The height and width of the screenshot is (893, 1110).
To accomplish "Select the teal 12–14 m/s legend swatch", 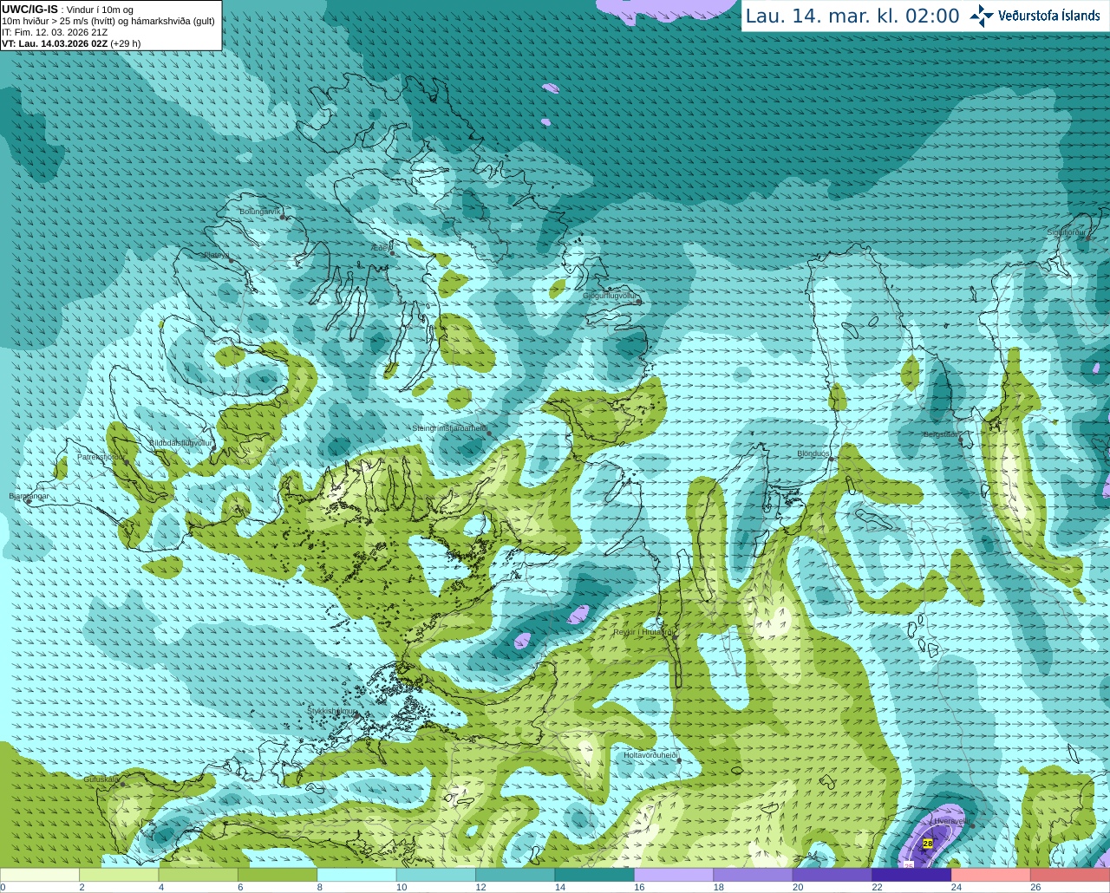I will click(515, 875).
